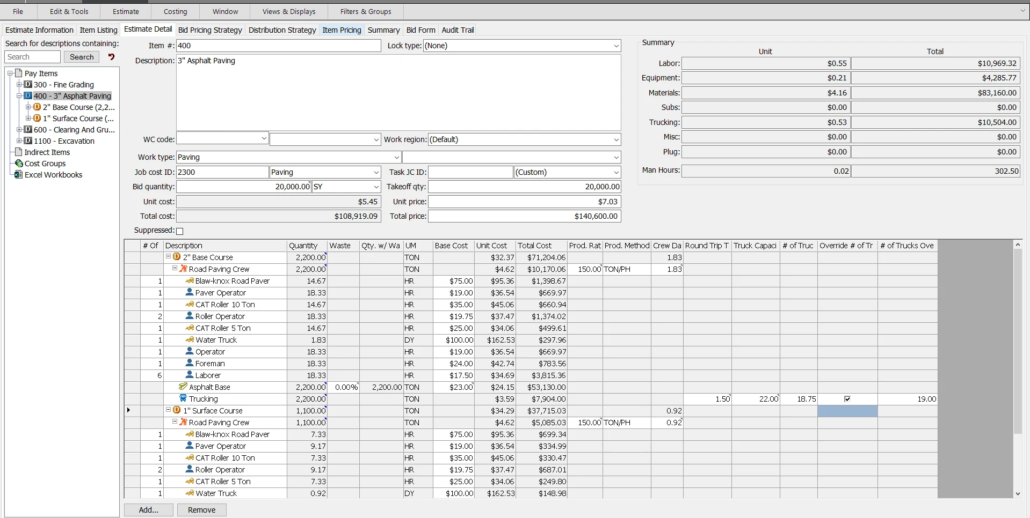Toggle Override # of Trucks checkbox in Trucking row
This screenshot has height=518, width=1030.
[x=847, y=399]
